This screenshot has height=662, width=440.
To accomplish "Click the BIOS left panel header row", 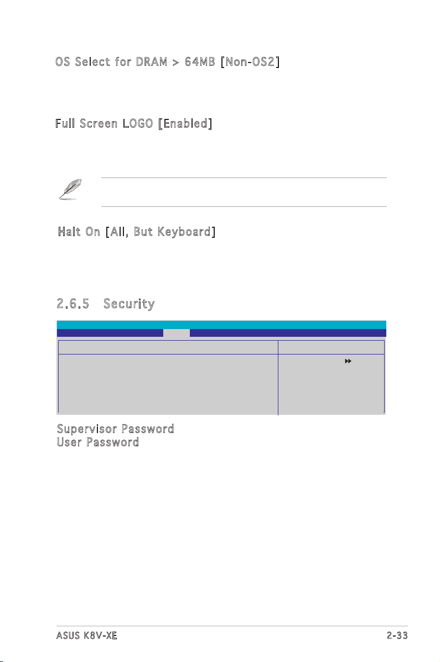I will [x=168, y=347].
